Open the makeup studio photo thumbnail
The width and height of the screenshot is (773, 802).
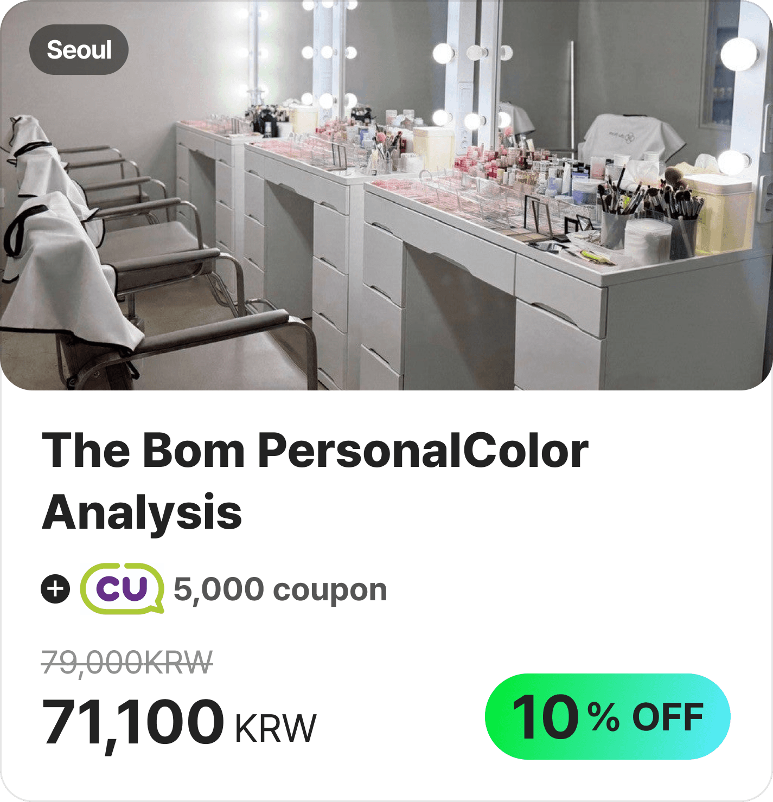[x=386, y=195]
